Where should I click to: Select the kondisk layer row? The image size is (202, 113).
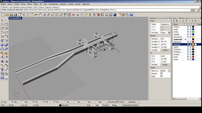coord(187,54)
